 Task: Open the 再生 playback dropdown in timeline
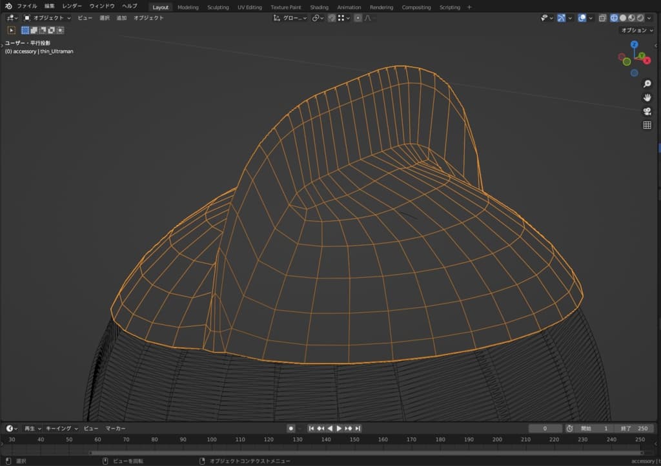[32, 428]
